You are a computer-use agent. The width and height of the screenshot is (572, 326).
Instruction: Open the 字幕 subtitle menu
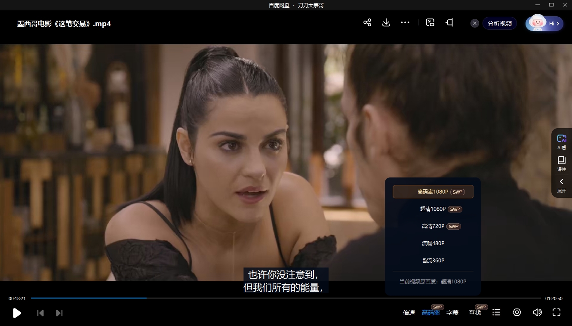(x=452, y=313)
